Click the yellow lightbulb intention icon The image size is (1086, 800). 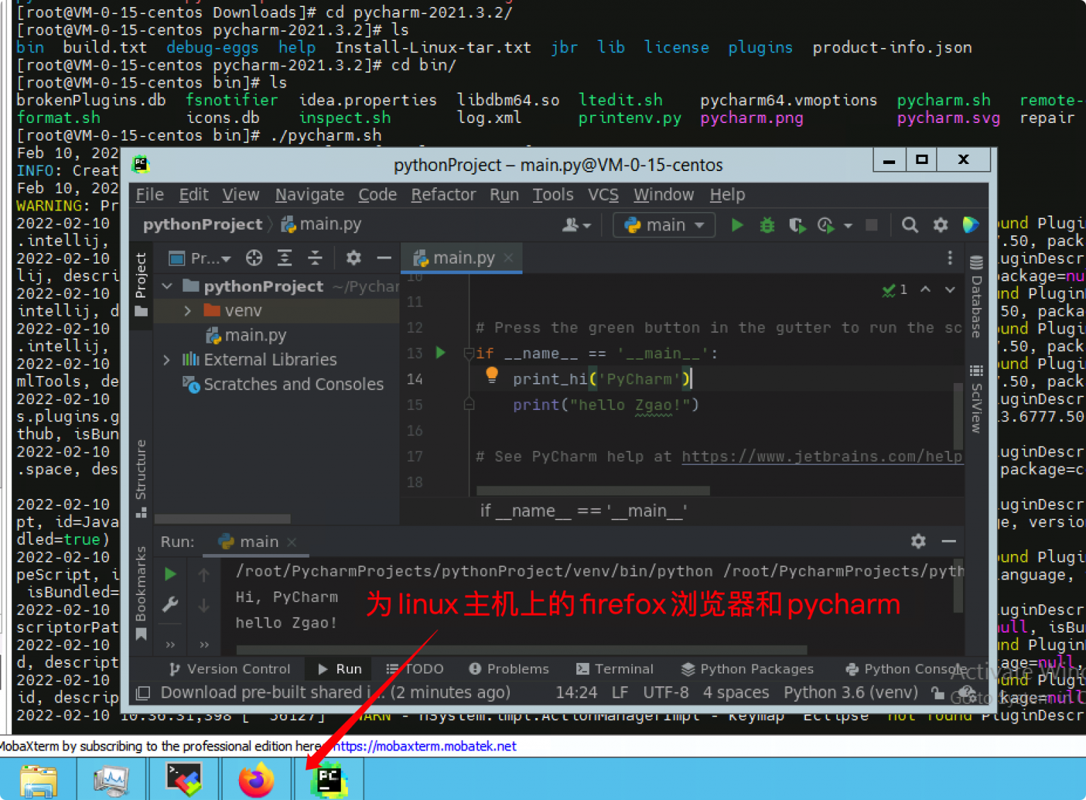pyautogui.click(x=492, y=375)
